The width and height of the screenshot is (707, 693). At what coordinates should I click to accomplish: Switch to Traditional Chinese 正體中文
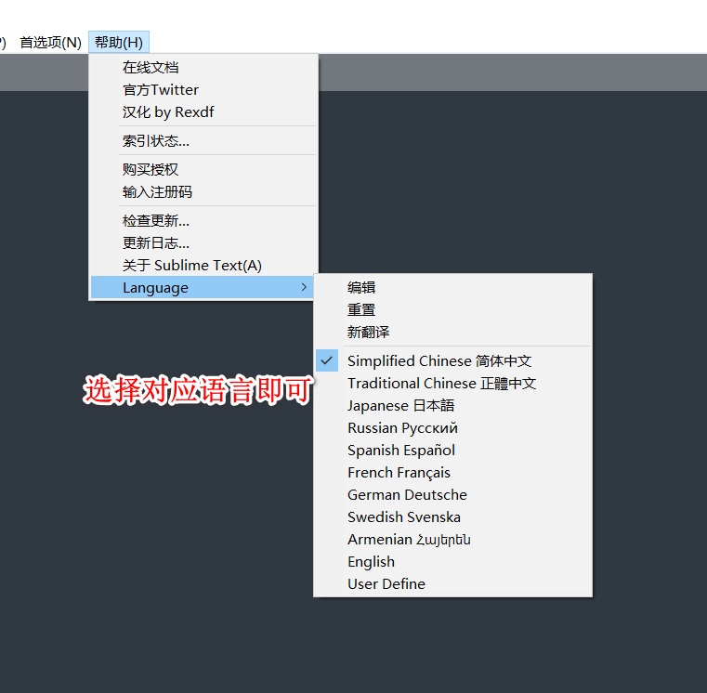pos(452,384)
